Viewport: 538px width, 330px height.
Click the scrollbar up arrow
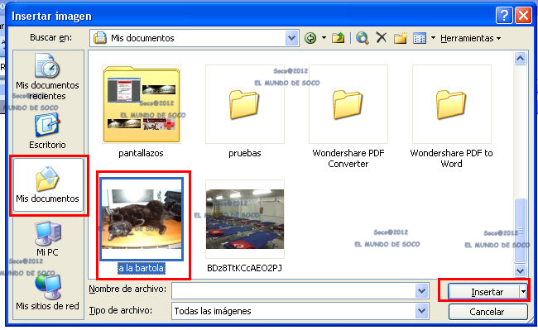point(520,59)
